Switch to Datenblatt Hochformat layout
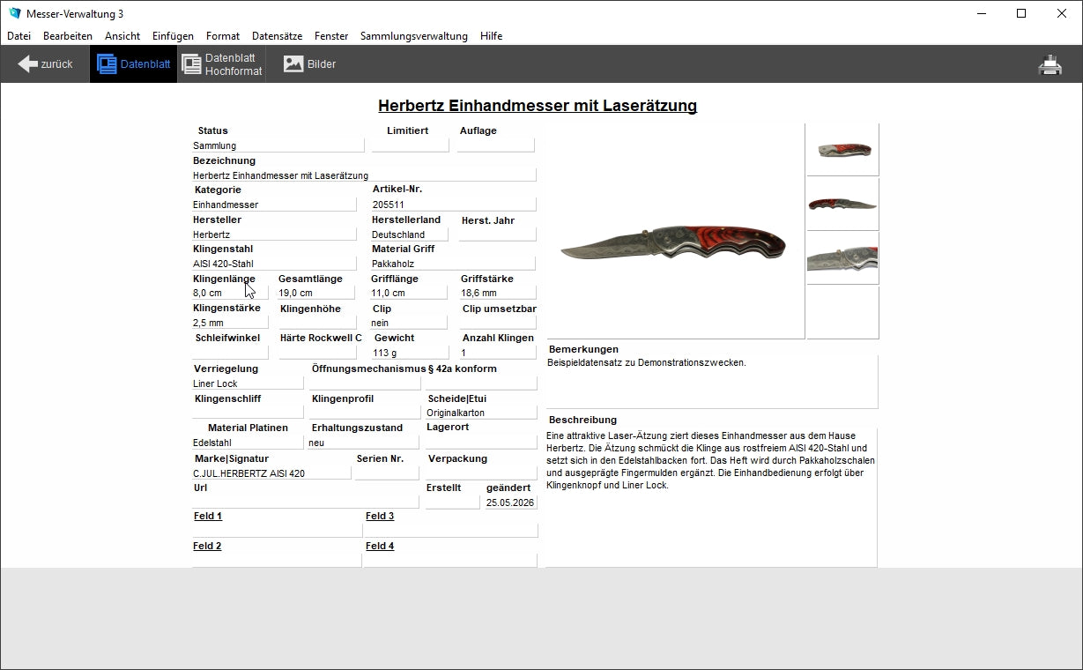 [x=222, y=63]
